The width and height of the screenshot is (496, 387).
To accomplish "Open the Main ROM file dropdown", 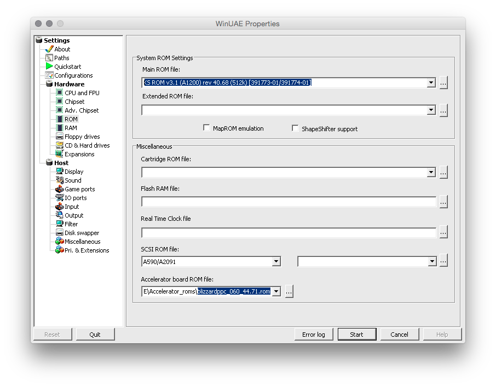I will (x=431, y=83).
